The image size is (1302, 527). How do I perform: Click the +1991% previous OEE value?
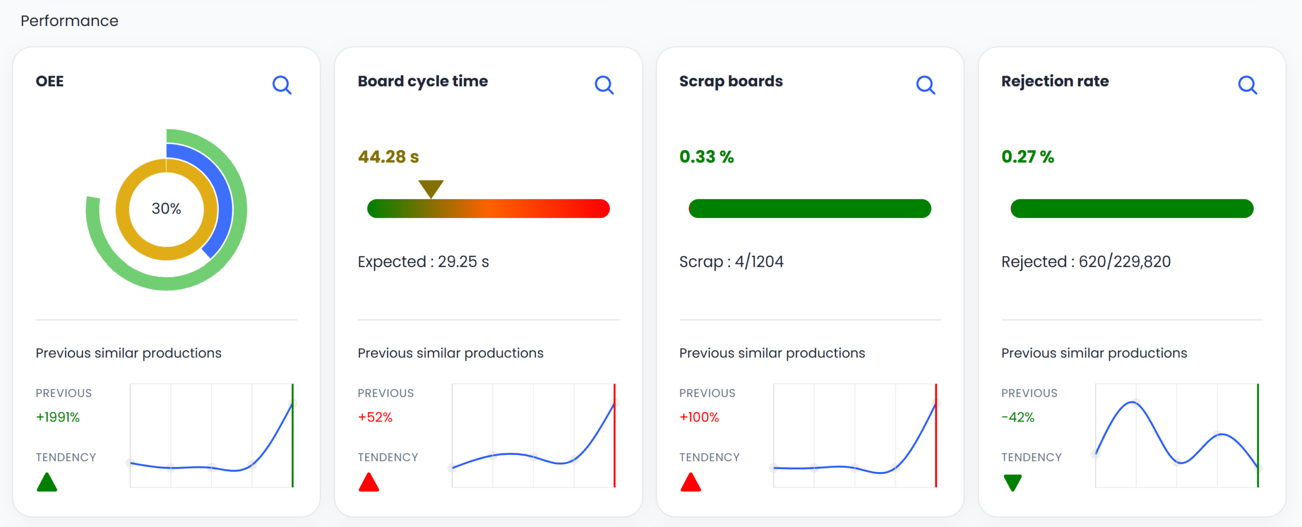coord(58,417)
